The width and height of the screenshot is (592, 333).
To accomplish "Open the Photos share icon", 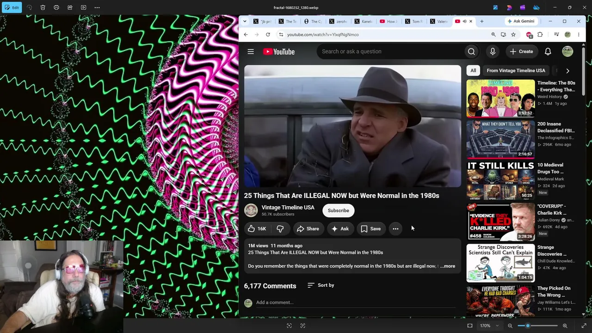I will pyautogui.click(x=70, y=7).
